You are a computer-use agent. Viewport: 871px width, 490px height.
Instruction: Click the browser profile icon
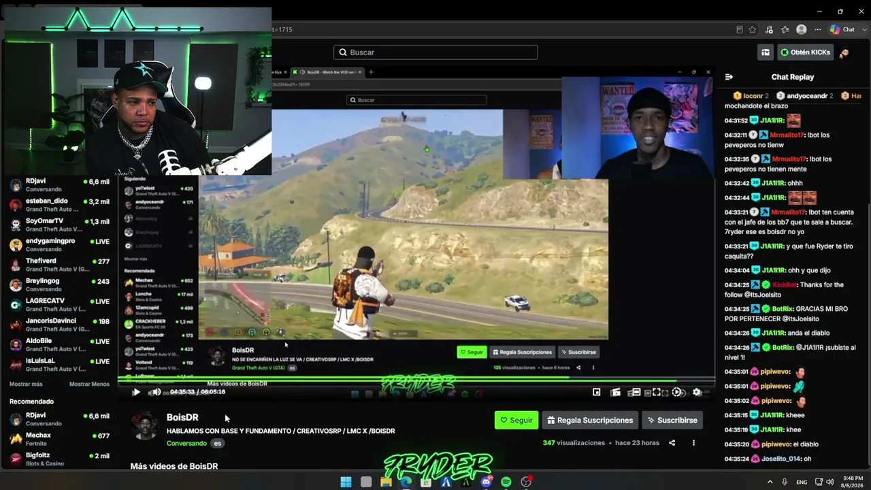pos(802,29)
